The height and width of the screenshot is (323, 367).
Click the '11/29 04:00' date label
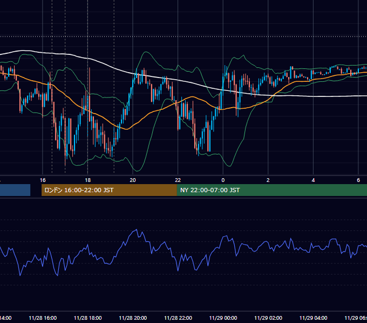(314, 318)
